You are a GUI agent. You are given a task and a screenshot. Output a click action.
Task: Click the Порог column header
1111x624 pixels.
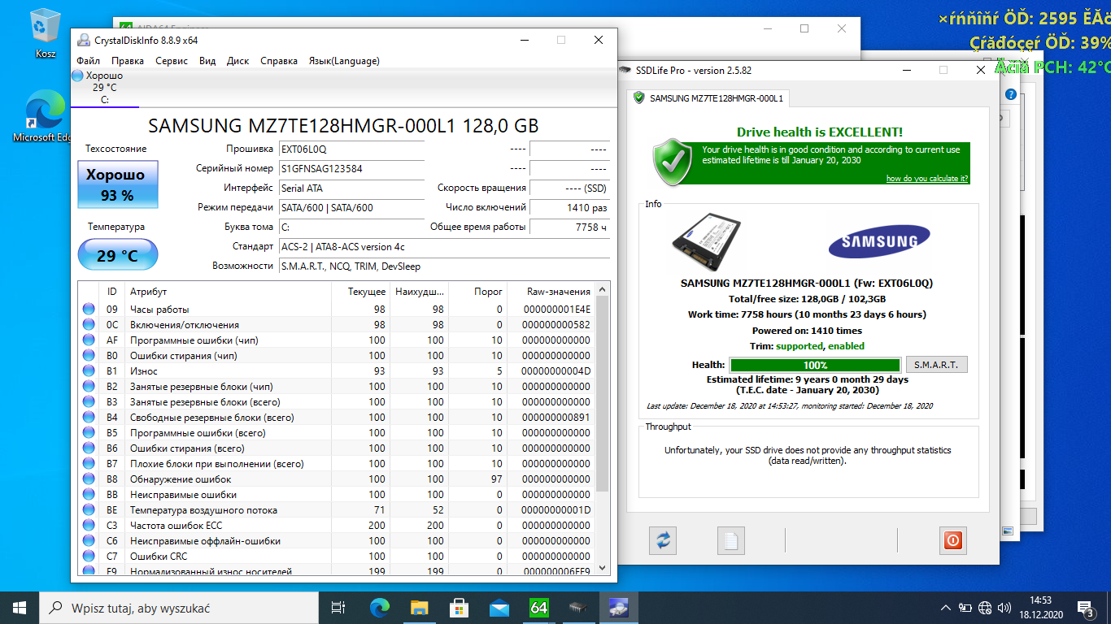477,292
